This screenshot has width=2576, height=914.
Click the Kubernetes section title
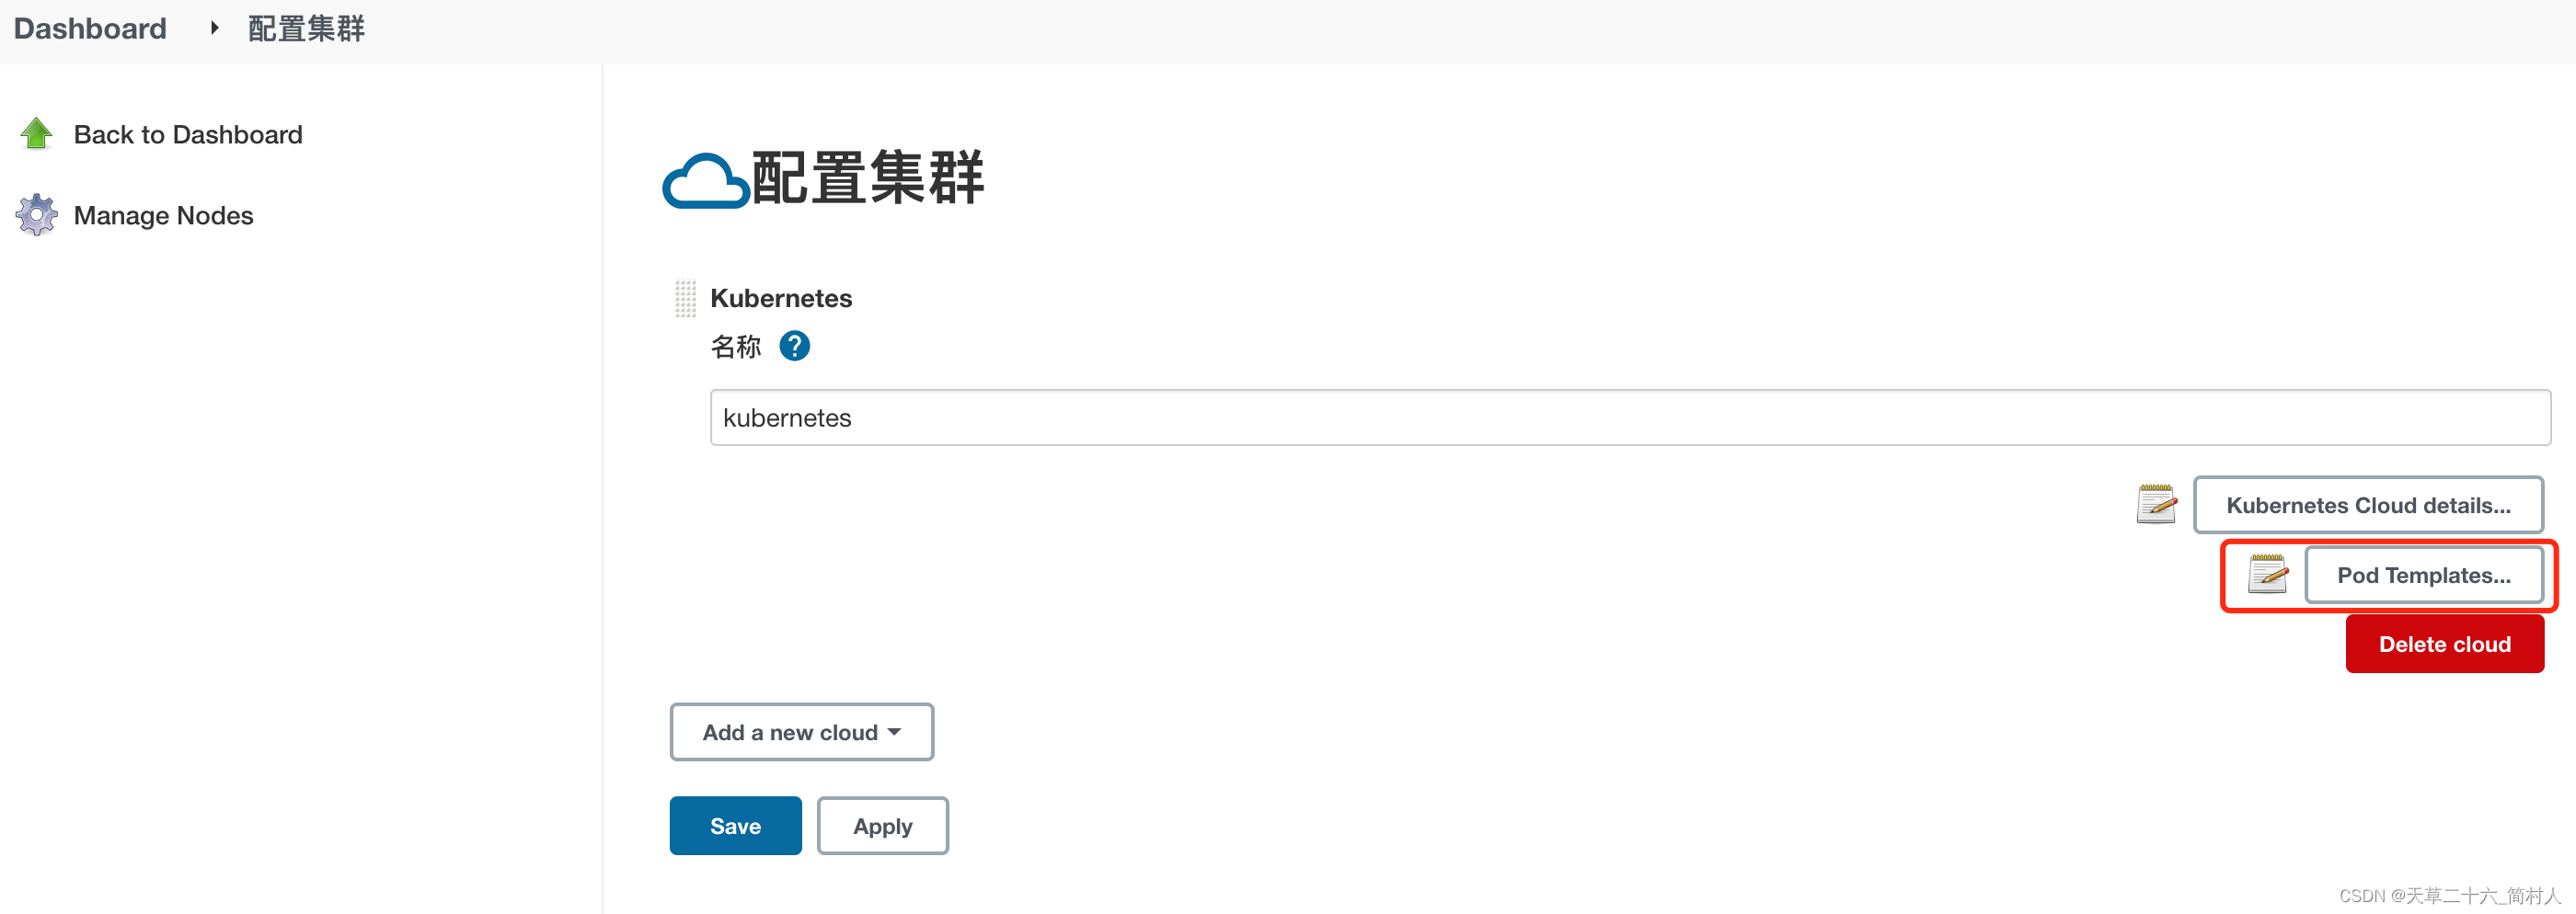tap(781, 298)
